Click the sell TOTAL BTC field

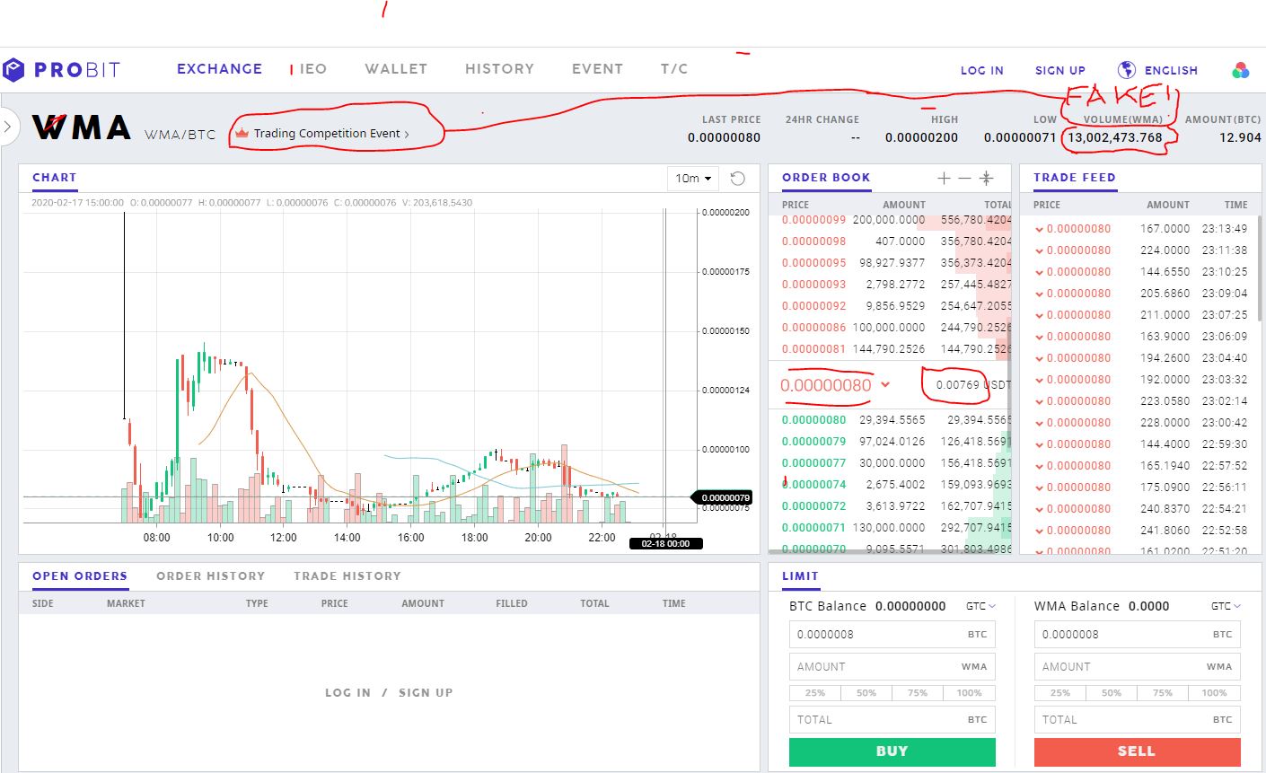(x=1138, y=719)
